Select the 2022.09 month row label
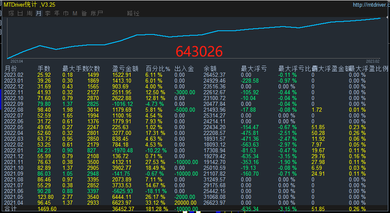Image resolution: width=390 pixels, height=213 pixels. coord(14,104)
